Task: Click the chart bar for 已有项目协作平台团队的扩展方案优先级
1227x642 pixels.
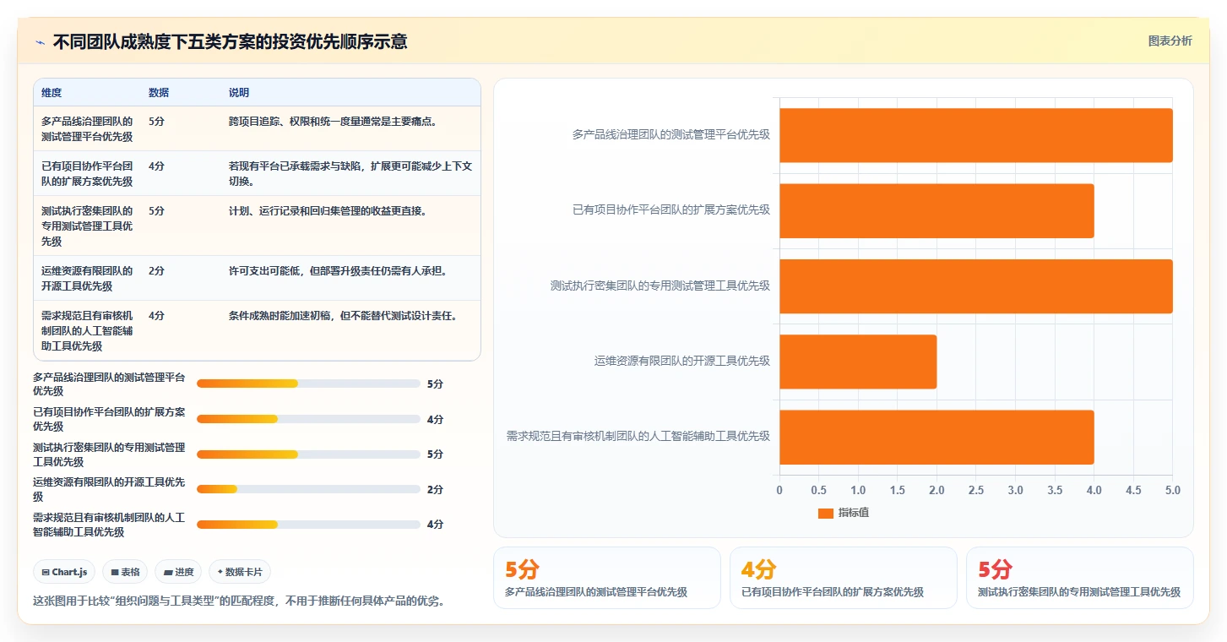Action: pyautogui.click(x=937, y=210)
